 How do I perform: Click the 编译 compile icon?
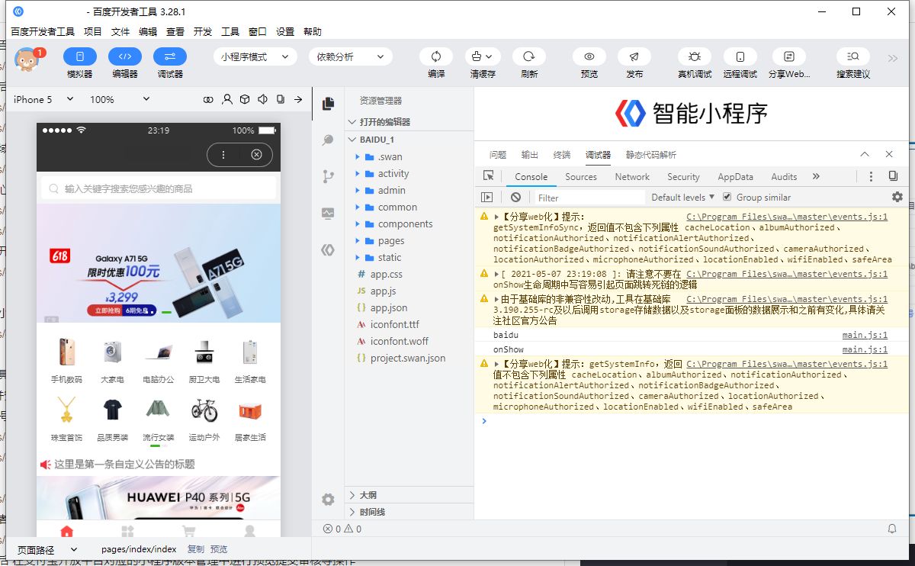click(x=436, y=57)
